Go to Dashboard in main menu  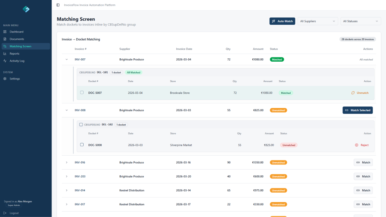pos(26,32)
